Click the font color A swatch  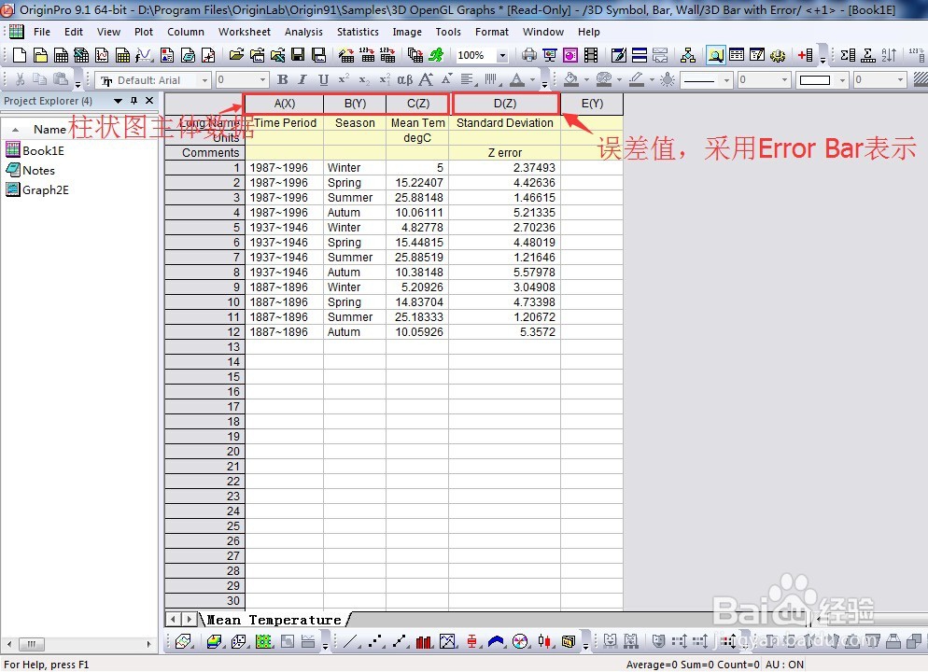coord(517,79)
